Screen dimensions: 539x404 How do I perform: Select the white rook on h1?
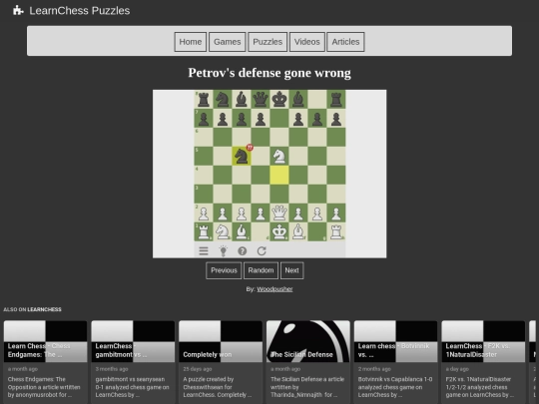[x=335, y=231]
